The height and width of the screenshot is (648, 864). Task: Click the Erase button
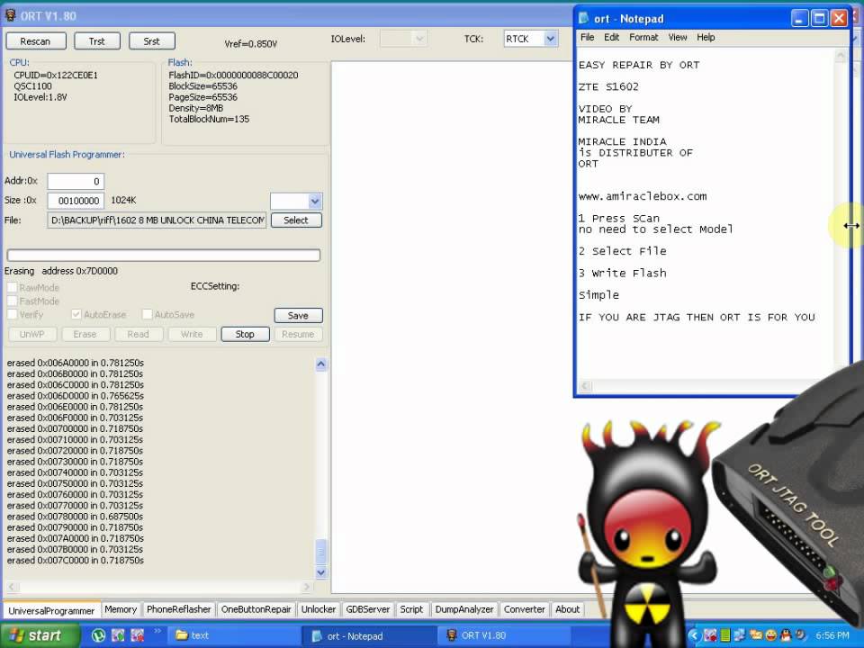click(85, 334)
